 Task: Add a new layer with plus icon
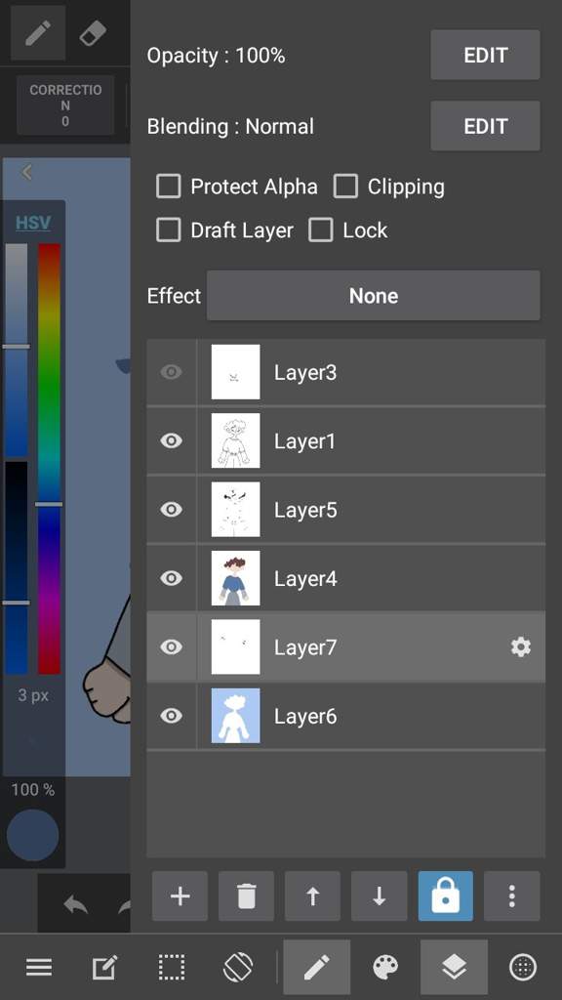[181, 896]
